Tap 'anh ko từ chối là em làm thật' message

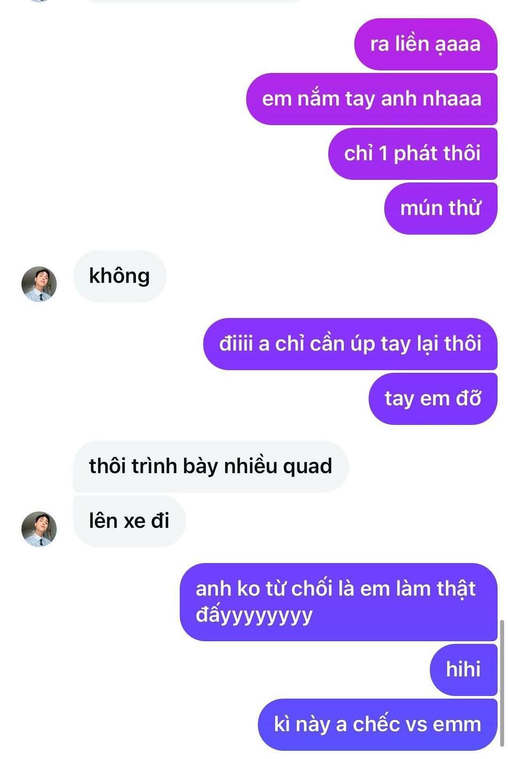coord(339,602)
